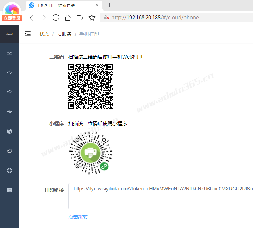Viewport: 253px width, 228px height.
Task: Click the browser back arrow
Action: [x=32, y=18]
